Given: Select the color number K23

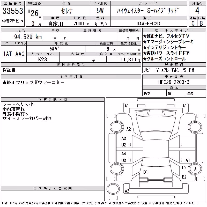Looking at the screenshot, I should pyautogui.click(x=43, y=60).
